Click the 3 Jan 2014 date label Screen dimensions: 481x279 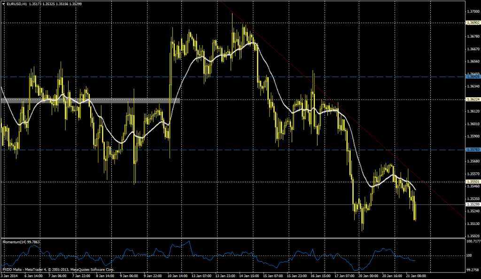pos(9,276)
